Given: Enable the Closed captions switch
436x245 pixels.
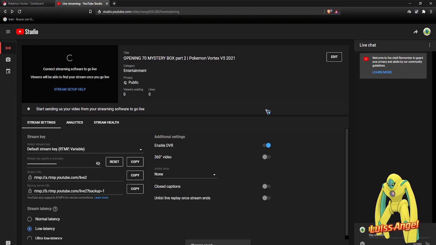Looking at the screenshot, I should 267,186.
